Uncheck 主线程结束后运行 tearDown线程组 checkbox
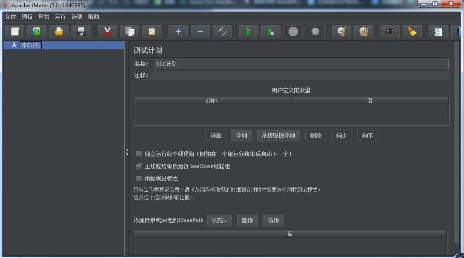 click(x=139, y=166)
